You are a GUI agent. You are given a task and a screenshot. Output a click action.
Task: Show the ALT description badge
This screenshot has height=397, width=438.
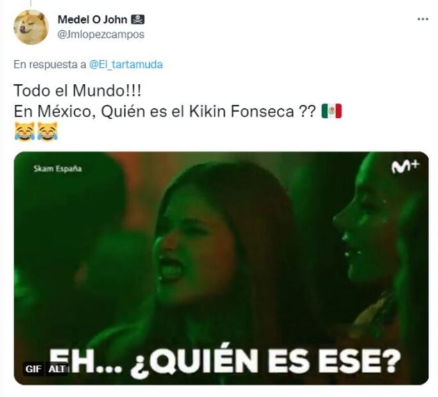(57, 369)
